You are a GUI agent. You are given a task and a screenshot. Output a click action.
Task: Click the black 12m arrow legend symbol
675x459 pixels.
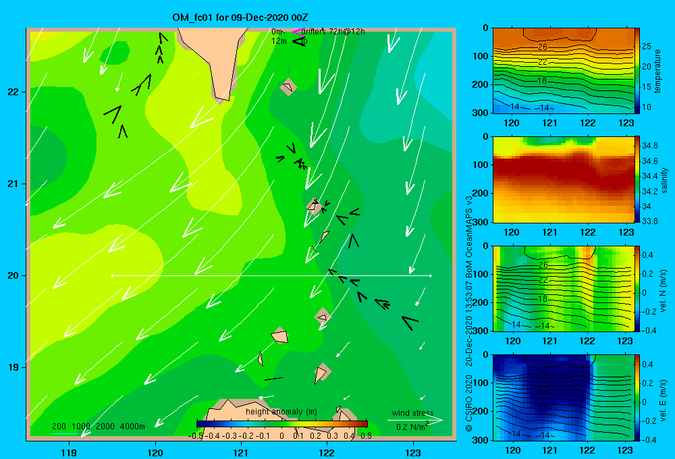[299, 41]
